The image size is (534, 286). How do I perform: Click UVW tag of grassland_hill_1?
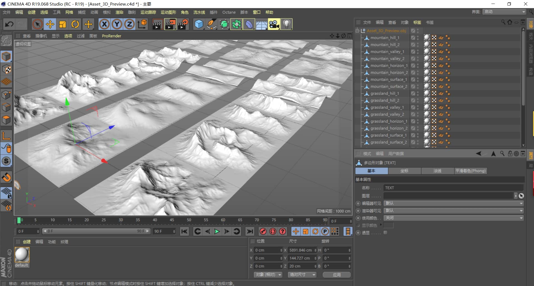tap(434, 93)
